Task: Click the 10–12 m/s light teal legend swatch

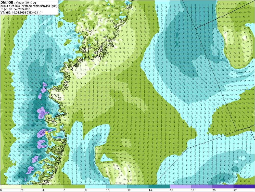Action: (117, 186)
